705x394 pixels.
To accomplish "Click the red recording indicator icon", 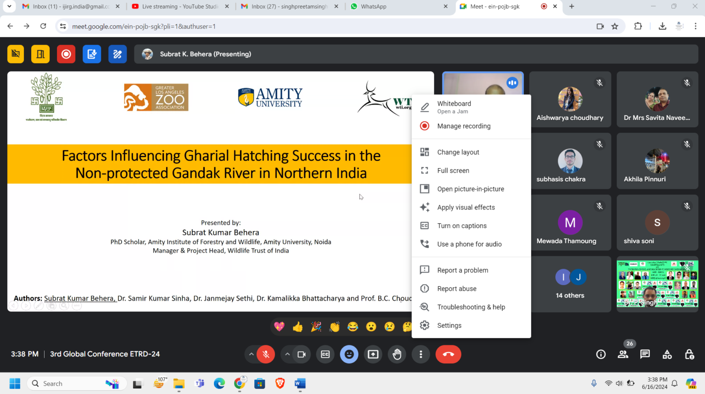I will (66, 54).
